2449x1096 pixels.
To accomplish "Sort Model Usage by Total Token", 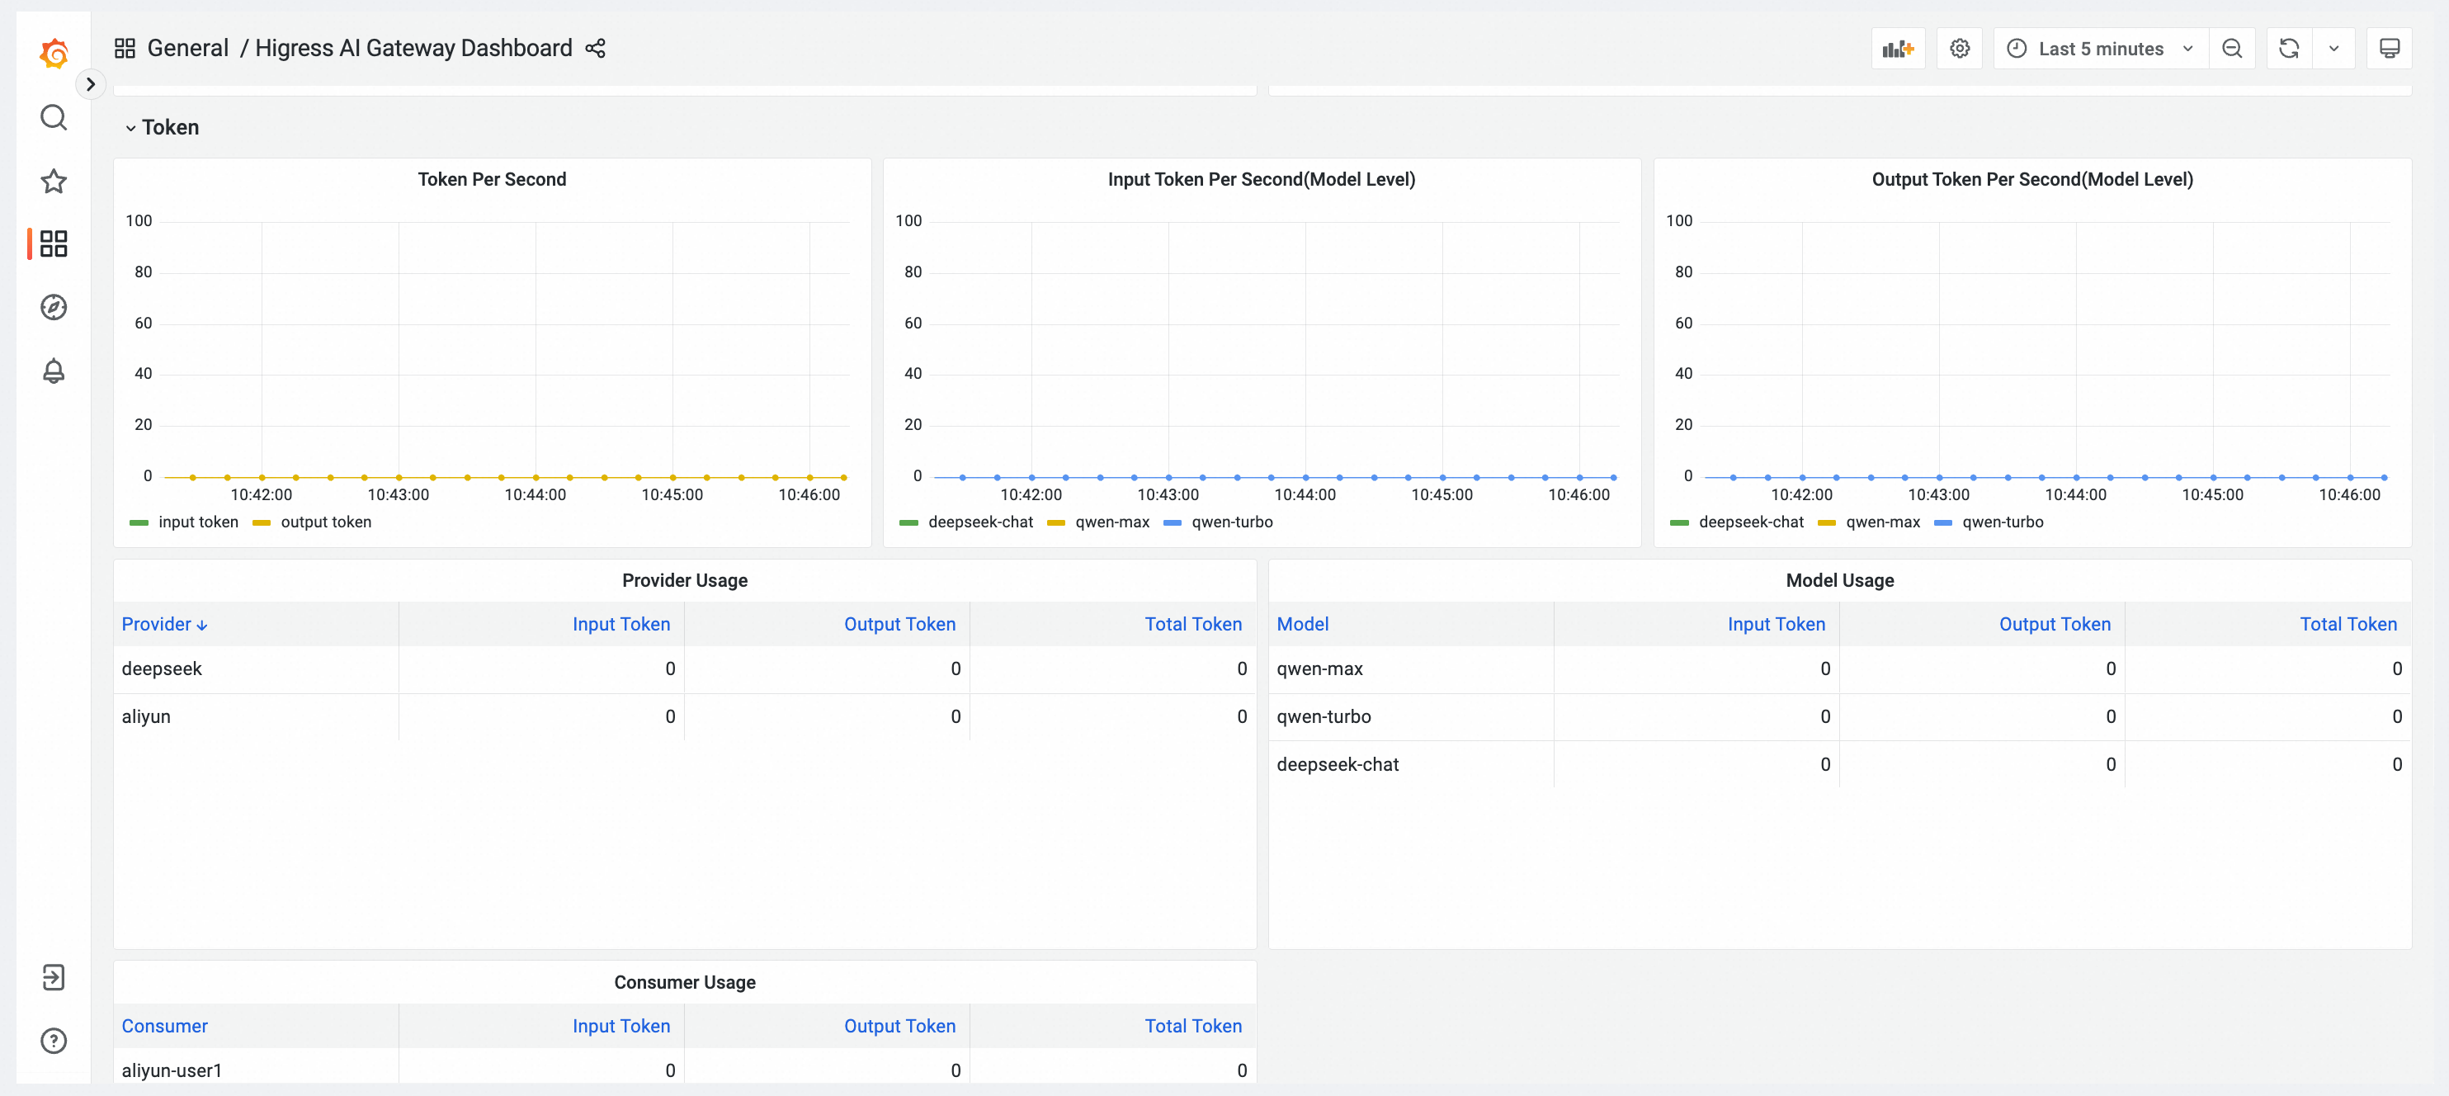I will click(2348, 624).
